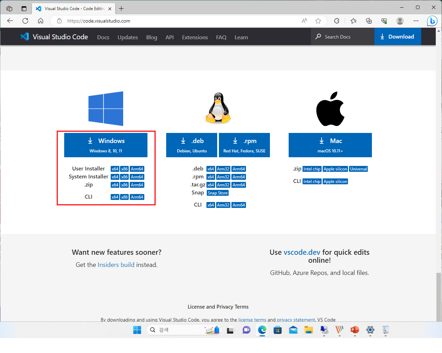Select Linux .rpm Arm64 link
The width and height of the screenshot is (442, 353).
tap(239, 177)
